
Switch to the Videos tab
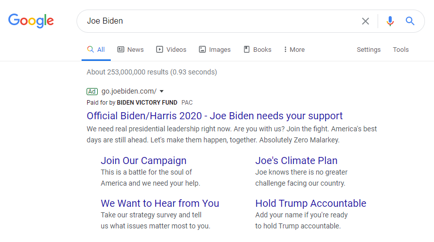[x=171, y=49]
